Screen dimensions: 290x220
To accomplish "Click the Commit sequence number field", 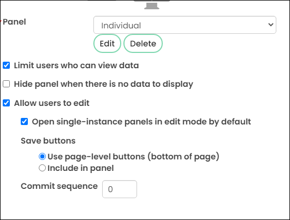I will point(120,189).
